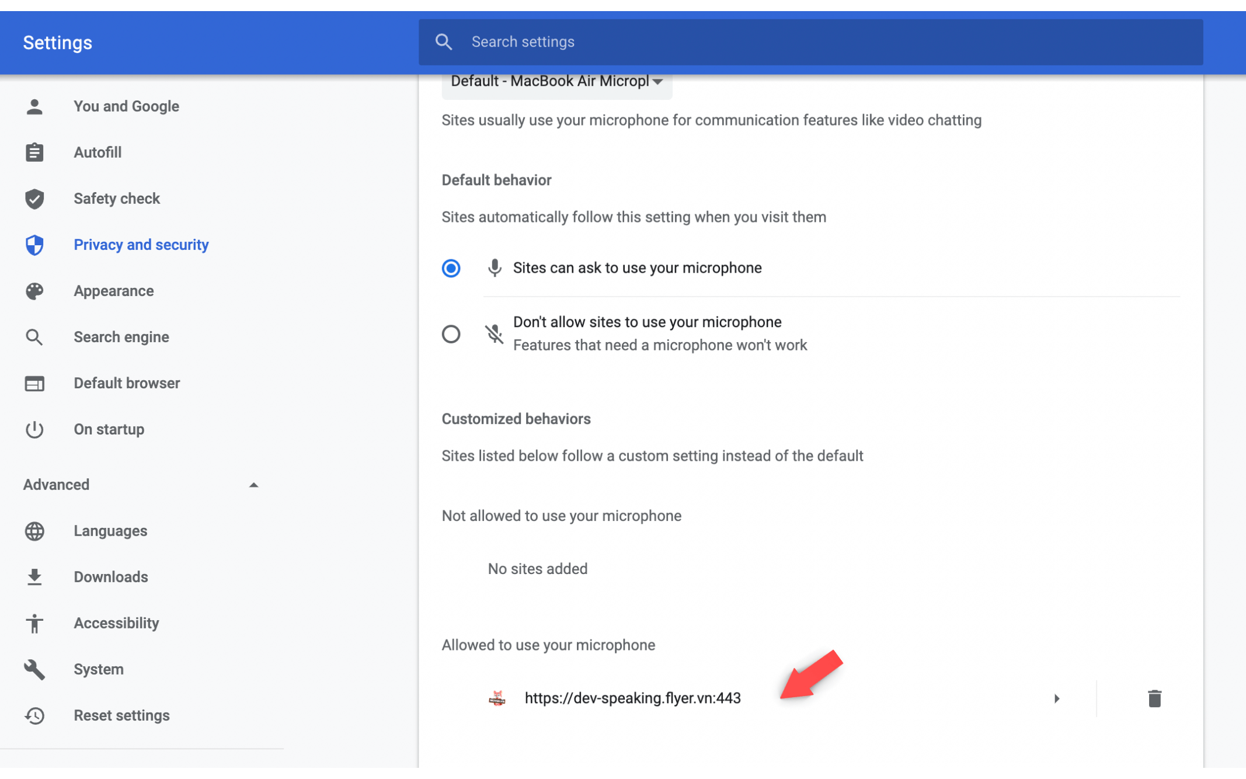This screenshot has width=1246, height=779.
Task: Click the Safety check shield icon
Action: pos(34,199)
